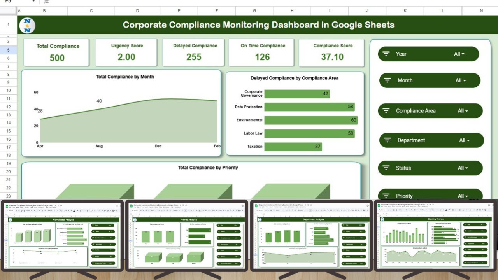Open the name box dropdown arrow beside P5
The height and width of the screenshot is (280, 498).
click(33, 2)
